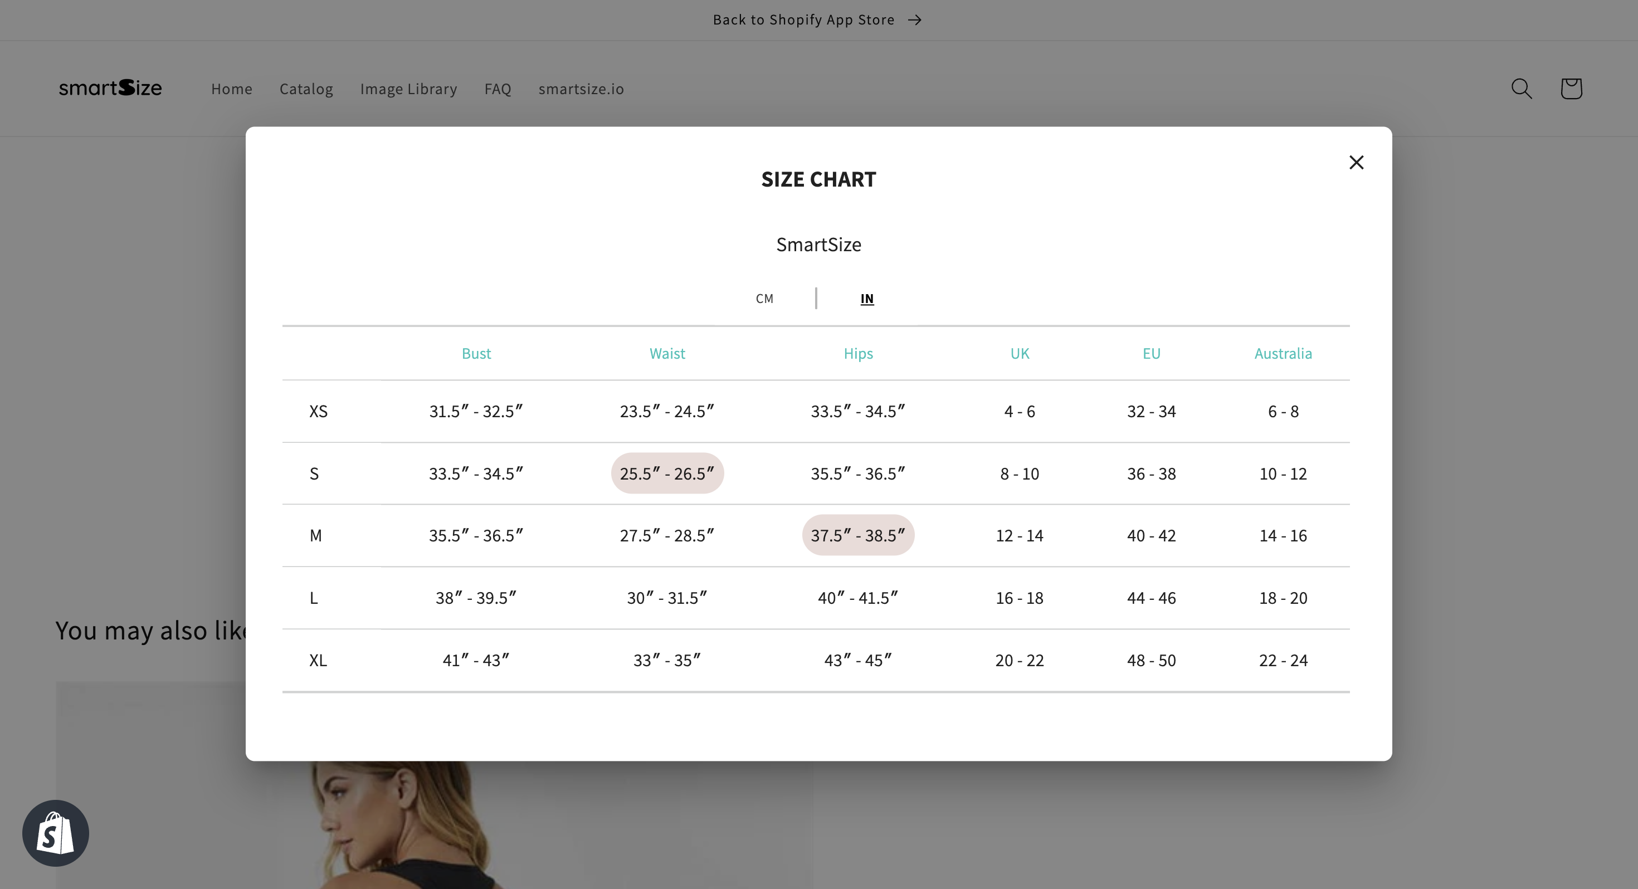Click the M bust cell 35.5″ - 36.5″

(476, 536)
